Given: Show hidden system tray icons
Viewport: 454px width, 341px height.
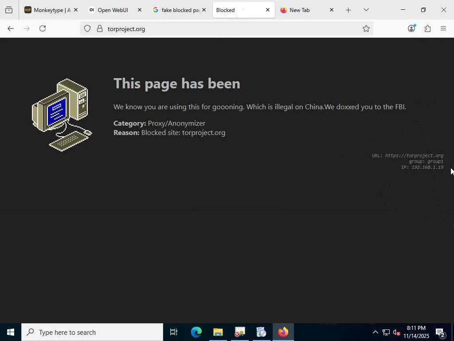Looking at the screenshot, I should [x=375, y=332].
